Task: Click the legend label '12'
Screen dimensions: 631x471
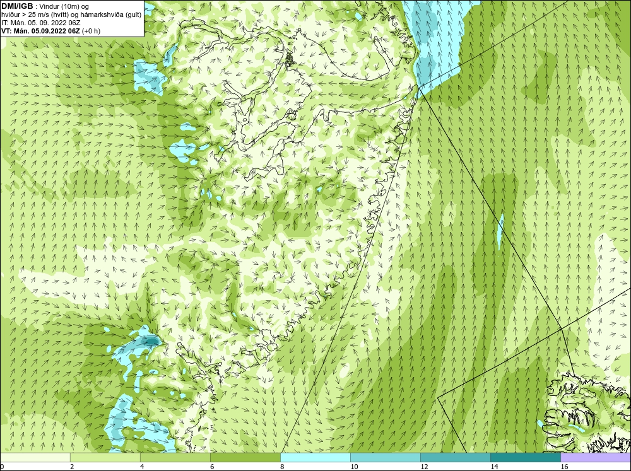Action: point(424,467)
